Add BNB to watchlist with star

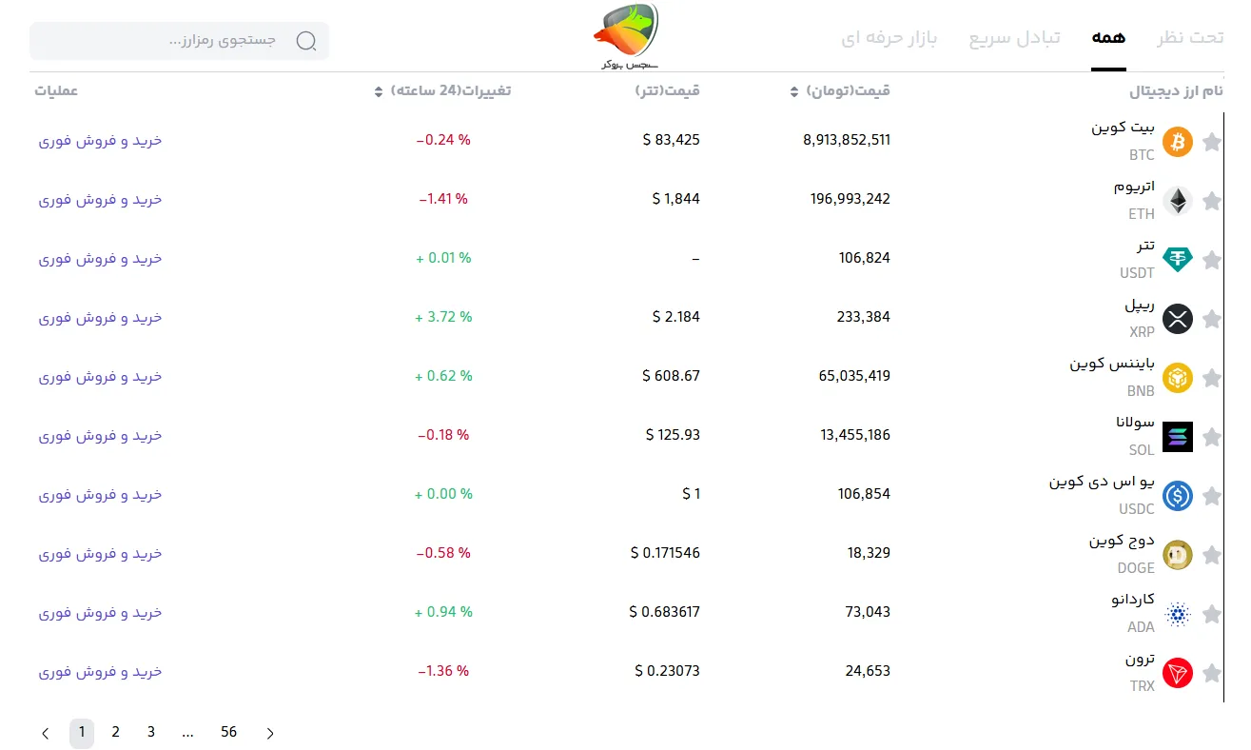pyautogui.click(x=1211, y=379)
